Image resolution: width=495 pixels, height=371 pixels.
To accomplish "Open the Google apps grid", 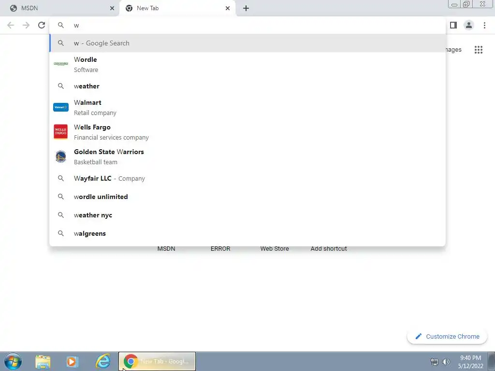I will (478, 50).
